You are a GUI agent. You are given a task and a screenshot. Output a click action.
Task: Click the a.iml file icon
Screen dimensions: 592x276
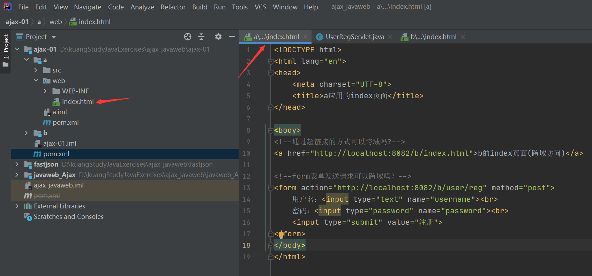[x=47, y=112]
